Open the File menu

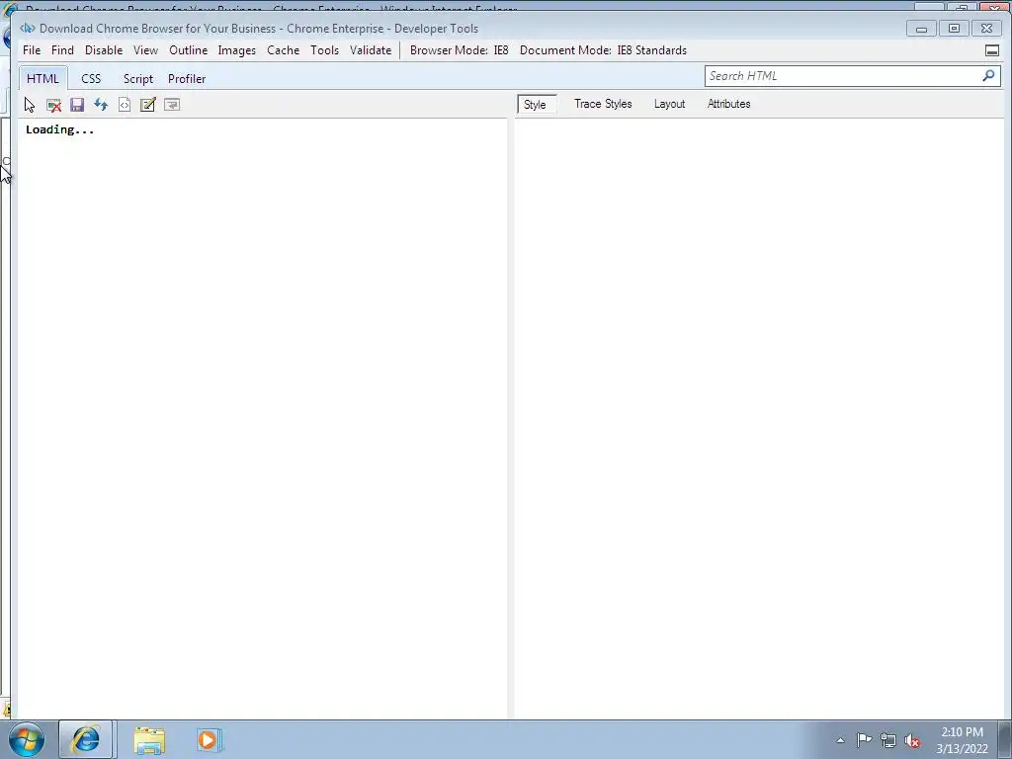coord(32,50)
